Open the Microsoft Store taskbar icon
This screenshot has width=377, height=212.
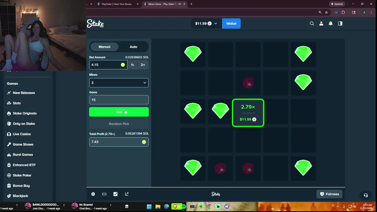point(127,207)
